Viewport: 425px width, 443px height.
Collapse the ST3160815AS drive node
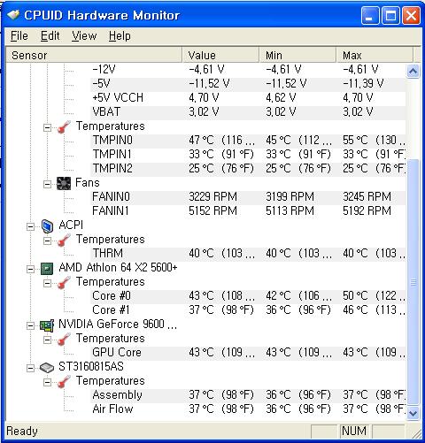pyautogui.click(x=30, y=368)
